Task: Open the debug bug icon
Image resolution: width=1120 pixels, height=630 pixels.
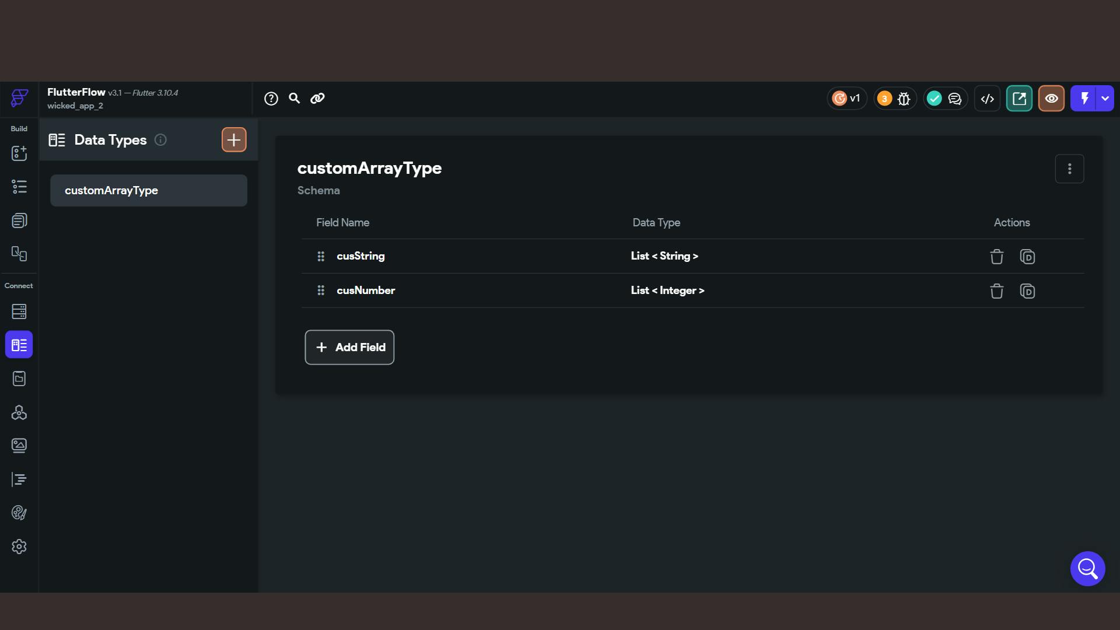Action: click(x=904, y=99)
